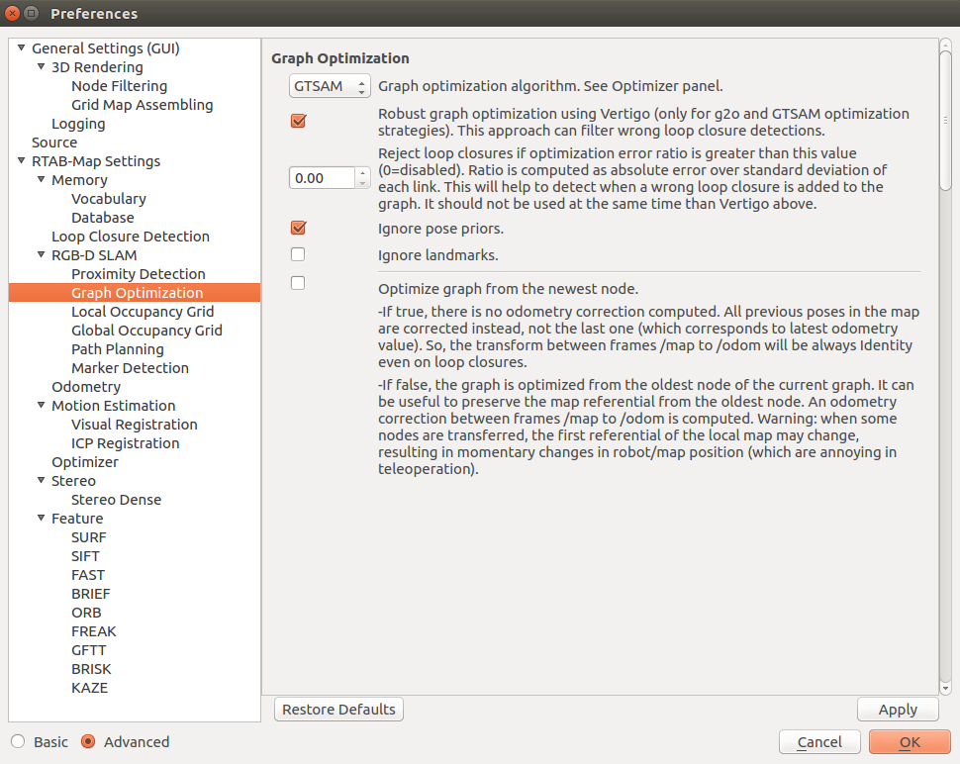This screenshot has width=960, height=764.
Task: Collapse the Motion Estimation expander arrow
Action: [42, 406]
